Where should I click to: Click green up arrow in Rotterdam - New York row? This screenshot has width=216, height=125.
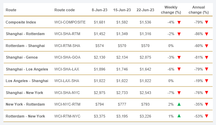[179, 116]
